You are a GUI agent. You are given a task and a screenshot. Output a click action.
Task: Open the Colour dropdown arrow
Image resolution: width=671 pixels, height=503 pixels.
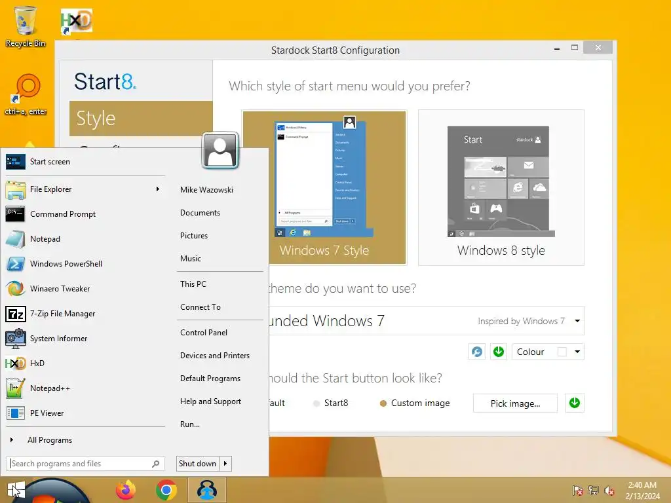tap(577, 352)
